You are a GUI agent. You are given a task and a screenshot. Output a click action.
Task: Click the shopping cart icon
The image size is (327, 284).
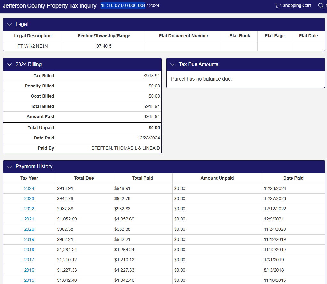[277, 5]
